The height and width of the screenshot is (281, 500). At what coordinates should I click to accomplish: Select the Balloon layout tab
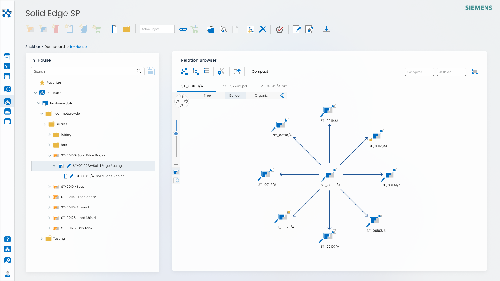(235, 95)
